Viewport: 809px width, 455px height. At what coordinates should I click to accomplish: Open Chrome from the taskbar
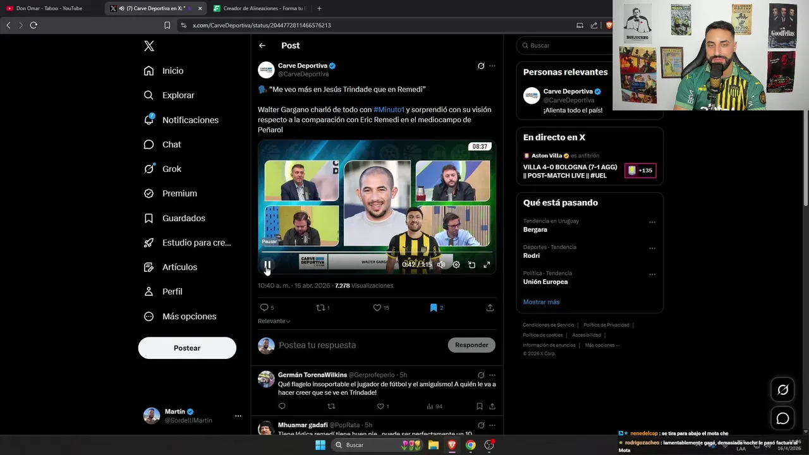pos(470,445)
